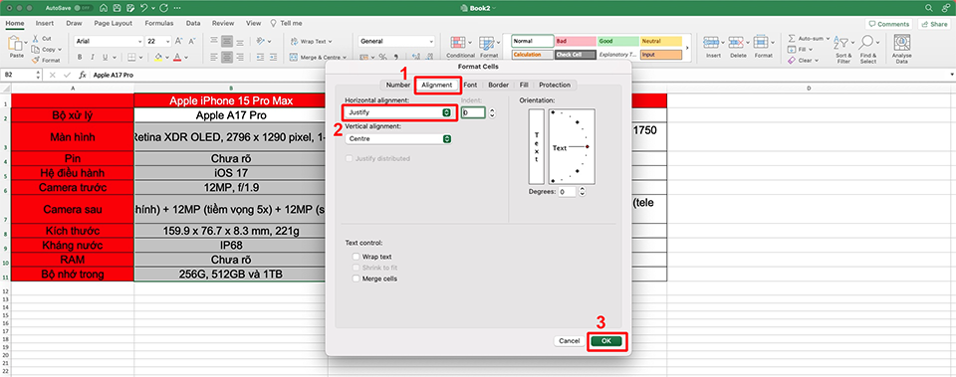Switch to the Protection tab
This screenshot has height=377, width=956.
point(555,85)
